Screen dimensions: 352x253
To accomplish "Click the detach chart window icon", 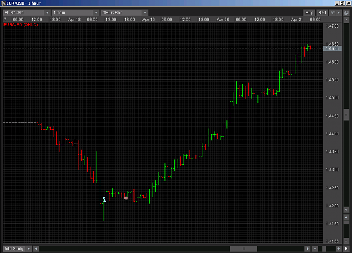I will [346, 12].
